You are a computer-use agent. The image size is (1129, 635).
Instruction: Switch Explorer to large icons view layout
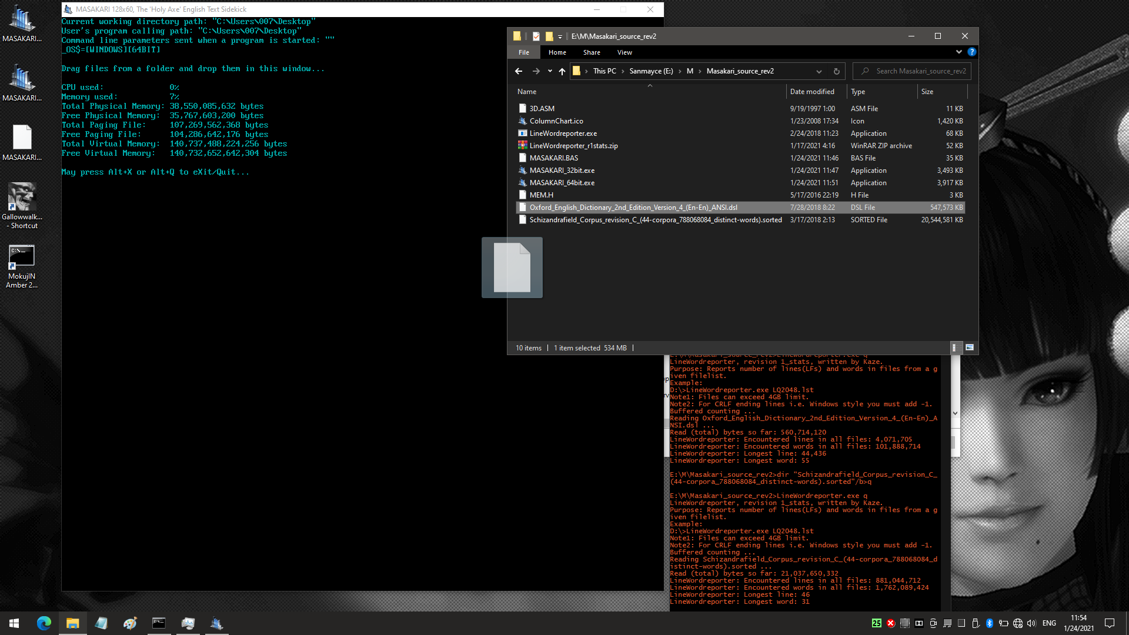970,347
